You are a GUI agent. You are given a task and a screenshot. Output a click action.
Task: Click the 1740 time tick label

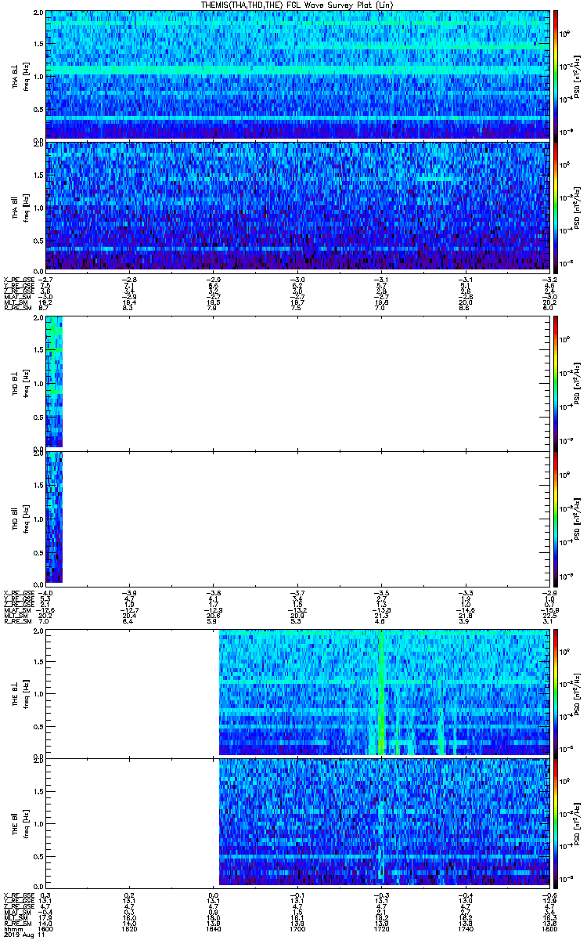(x=465, y=927)
